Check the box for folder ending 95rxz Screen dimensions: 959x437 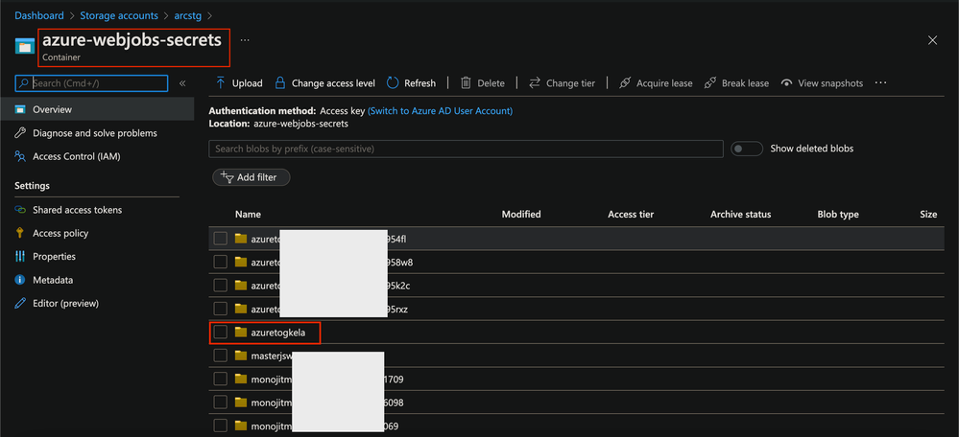click(220, 309)
